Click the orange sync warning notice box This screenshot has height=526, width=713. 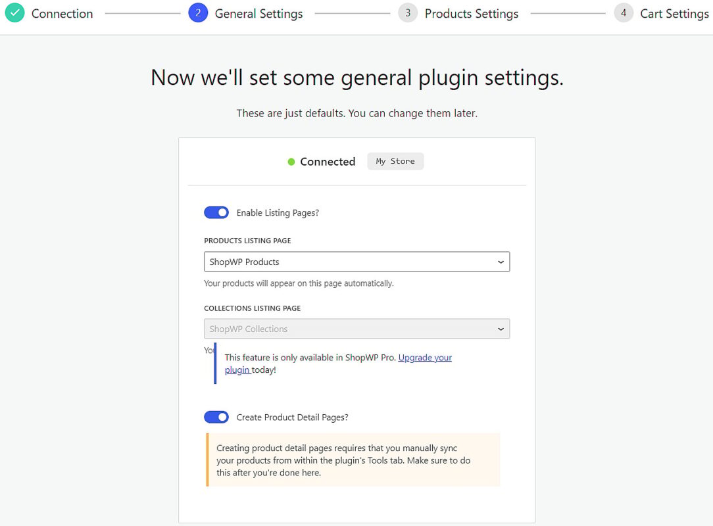[x=353, y=460]
